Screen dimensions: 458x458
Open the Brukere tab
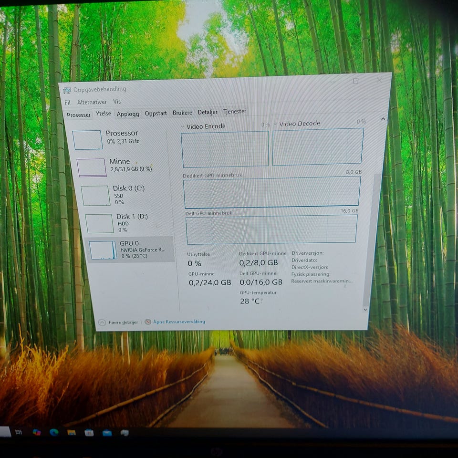pos(182,113)
